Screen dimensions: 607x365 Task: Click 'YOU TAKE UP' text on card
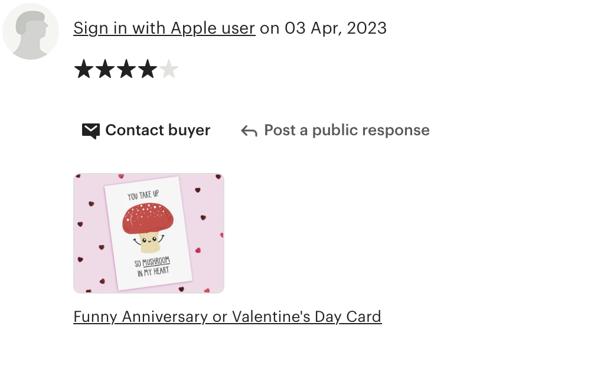[x=143, y=195]
